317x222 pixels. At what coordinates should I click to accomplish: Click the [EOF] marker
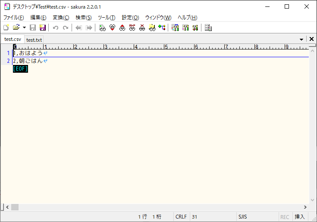click(x=20, y=69)
